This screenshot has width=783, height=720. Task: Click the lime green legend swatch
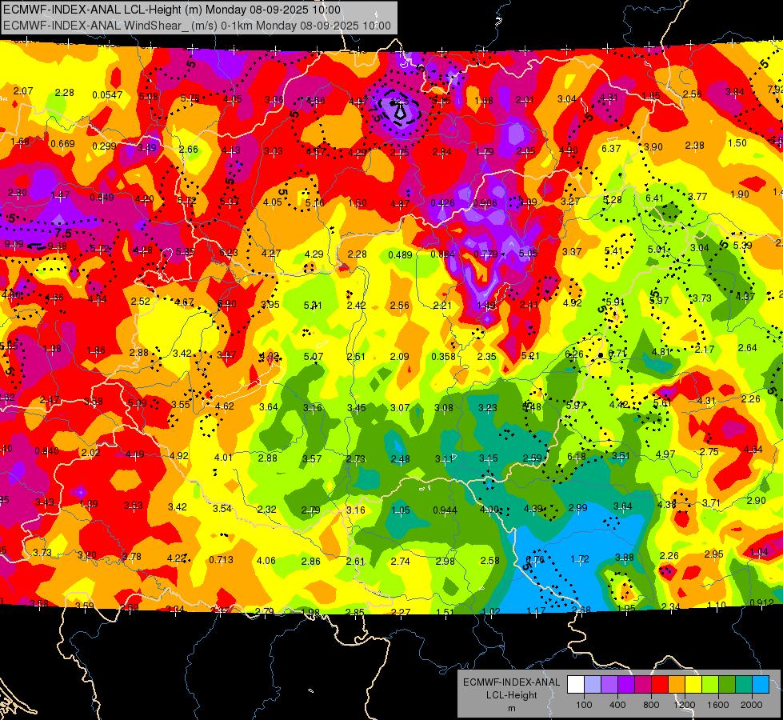click(710, 685)
